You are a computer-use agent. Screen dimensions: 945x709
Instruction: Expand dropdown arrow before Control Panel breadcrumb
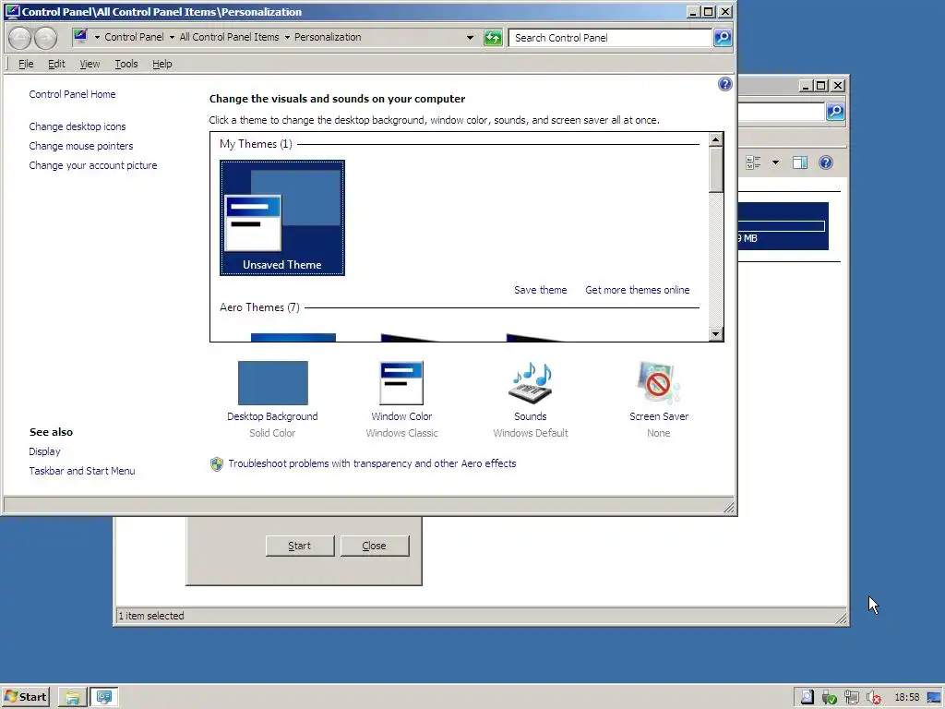tap(97, 37)
